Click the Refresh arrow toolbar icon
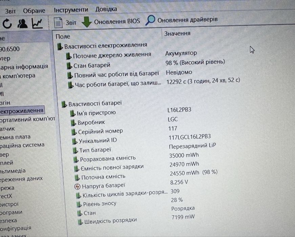 7,24
